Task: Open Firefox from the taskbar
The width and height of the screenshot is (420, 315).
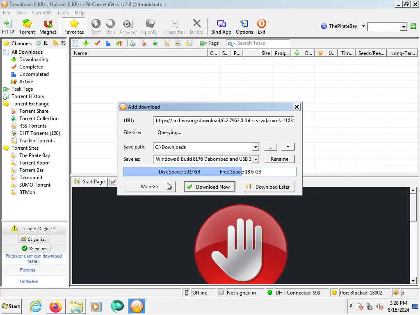Action: coord(56,306)
